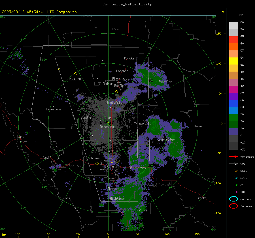Screen dimensions: 255x238
Task: Click the red swatch for 60-65 dBZ
Action: pos(233,40)
